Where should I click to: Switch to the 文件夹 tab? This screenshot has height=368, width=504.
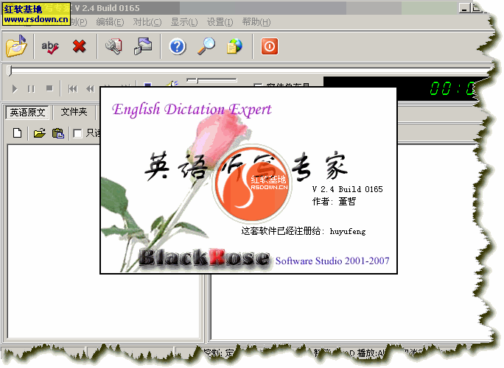74,113
